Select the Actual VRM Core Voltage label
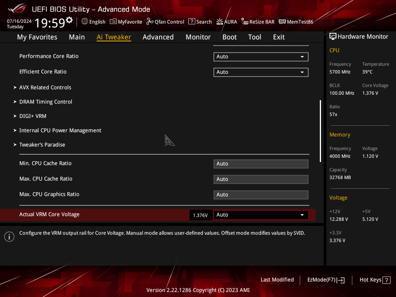The height and width of the screenshot is (297, 396). click(x=49, y=214)
